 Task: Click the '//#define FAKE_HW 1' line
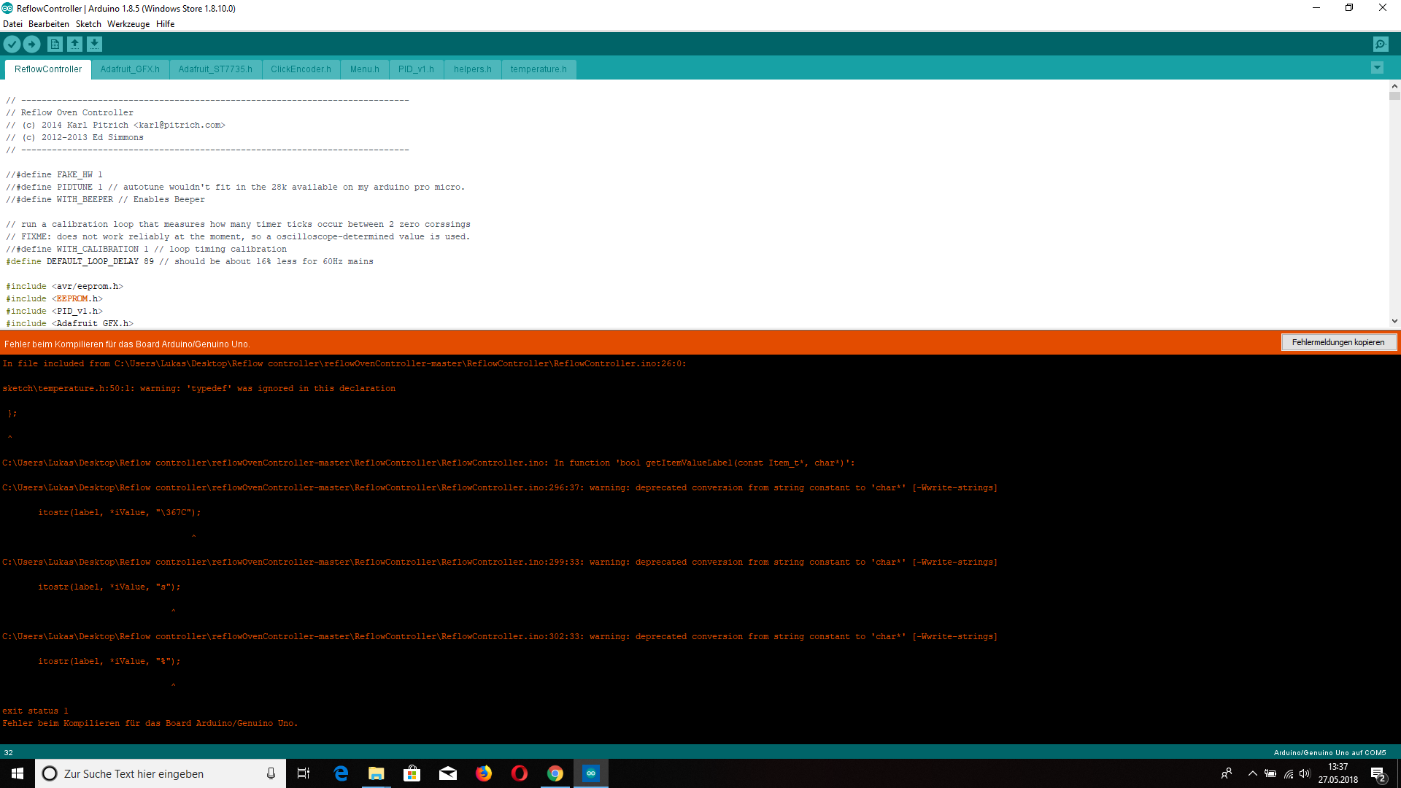tap(55, 174)
